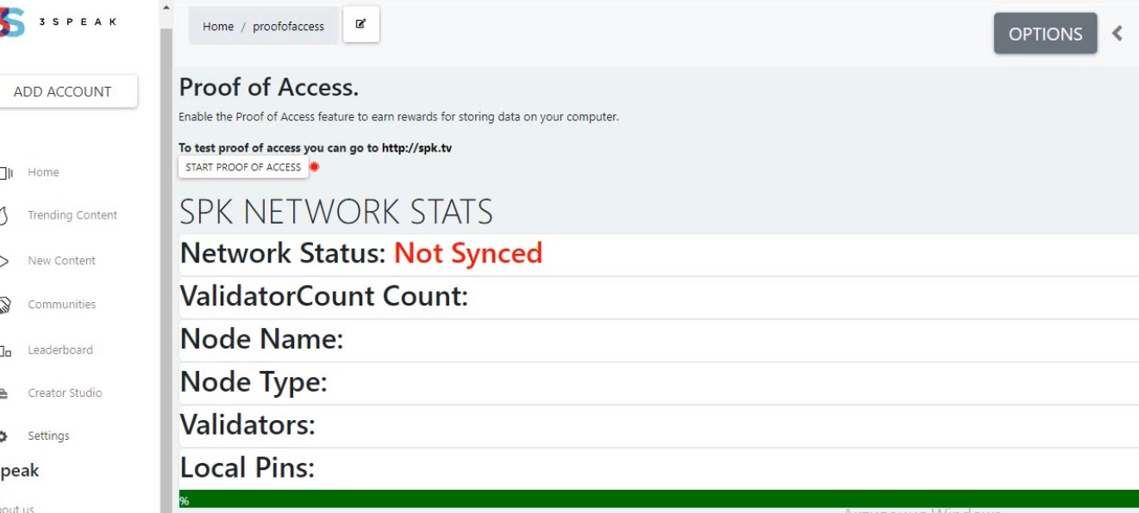
Task: Click the Leaderboard icon
Action: click(x=5, y=350)
